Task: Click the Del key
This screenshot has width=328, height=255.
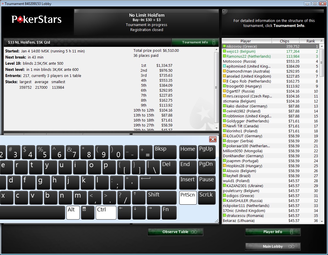Action: [x=169, y=167]
